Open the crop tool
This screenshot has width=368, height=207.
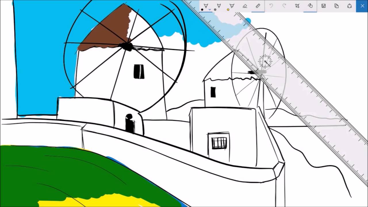[x=297, y=6]
